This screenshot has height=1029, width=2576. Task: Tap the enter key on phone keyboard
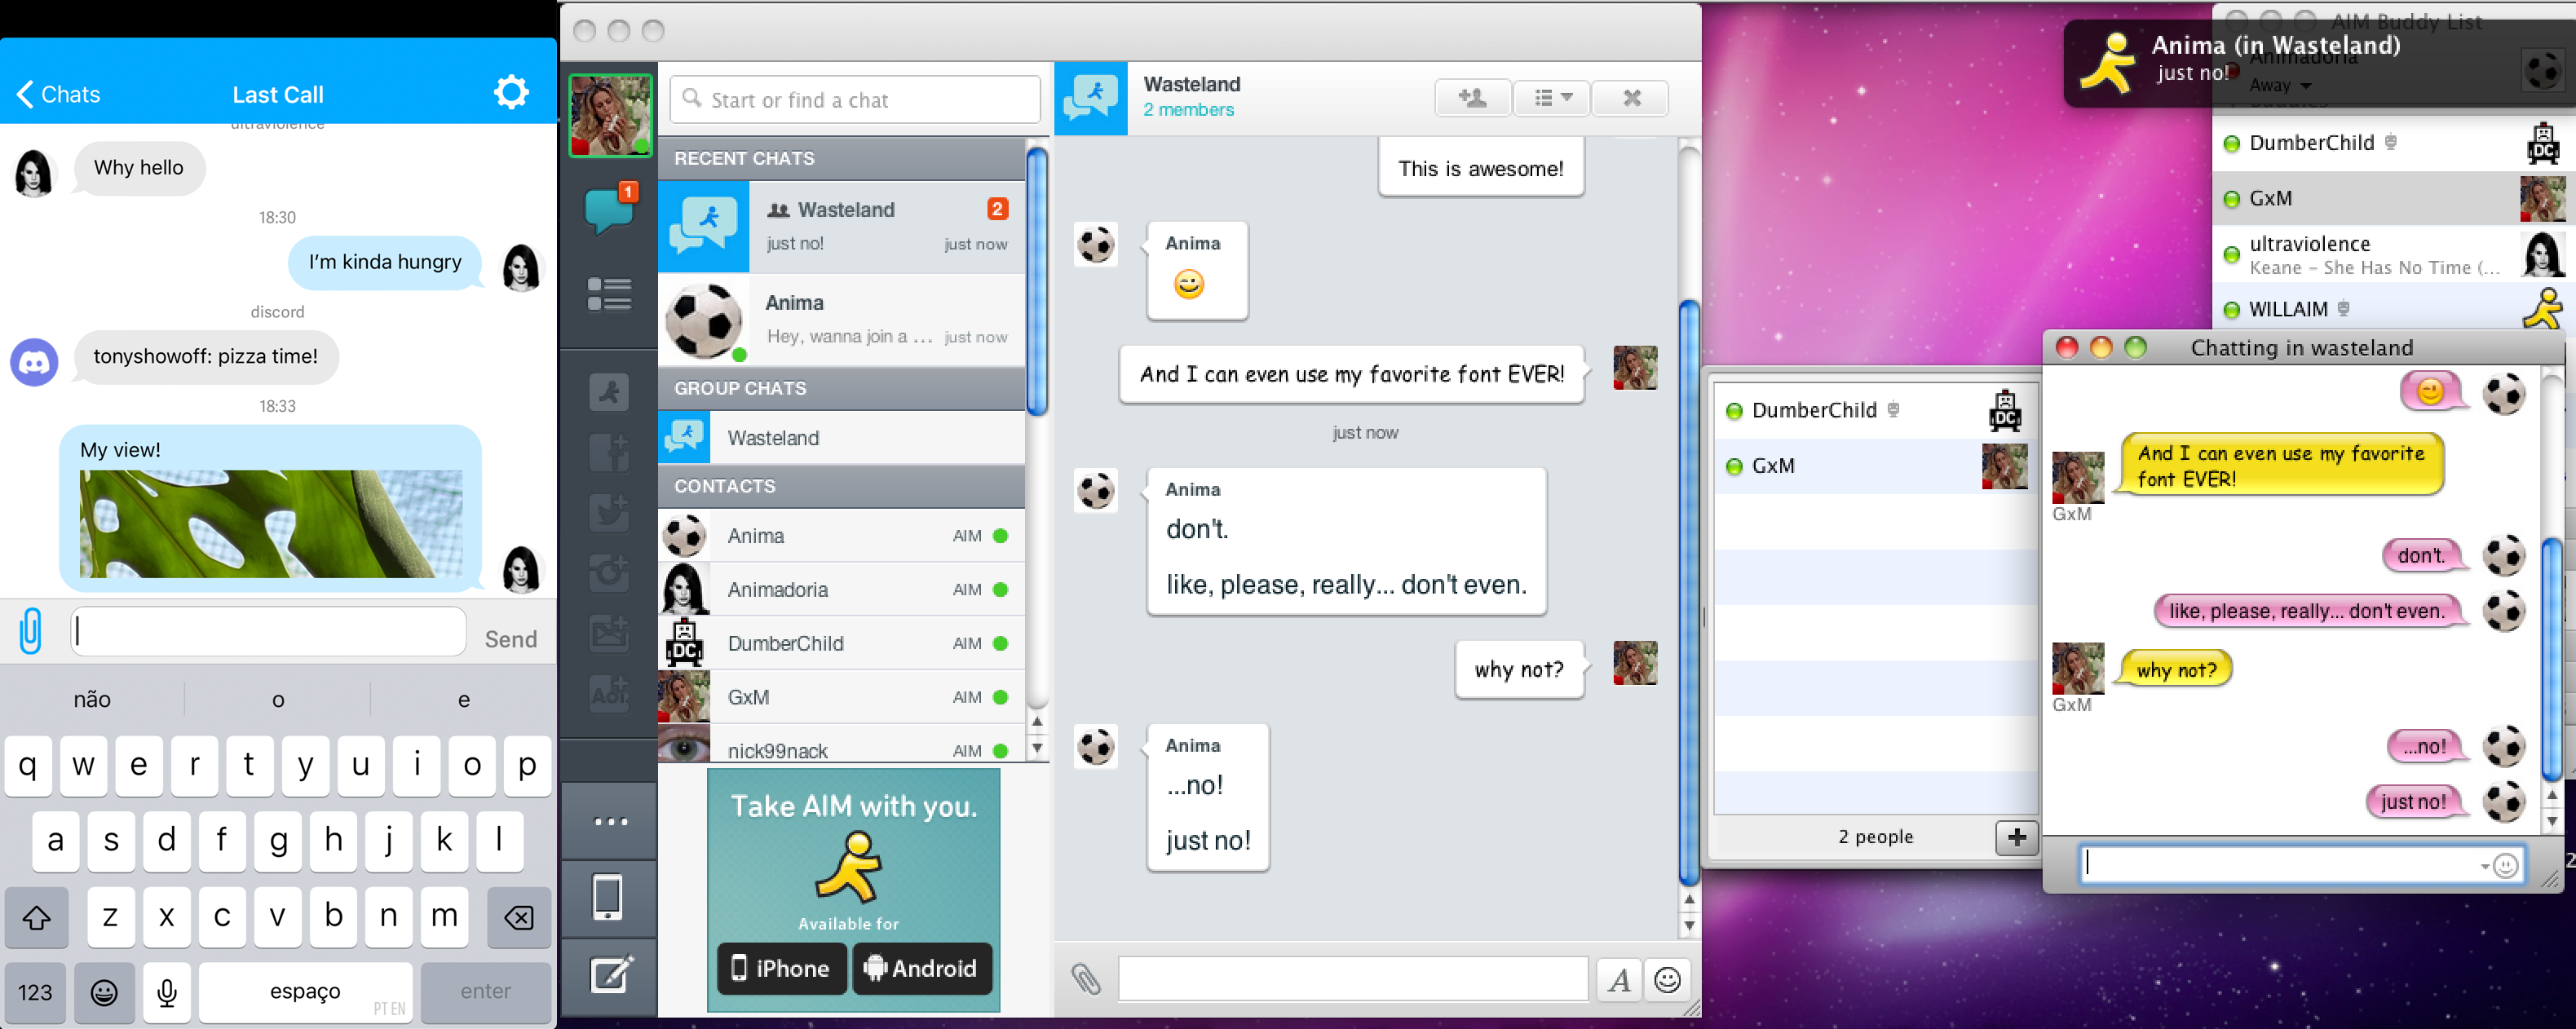click(486, 992)
